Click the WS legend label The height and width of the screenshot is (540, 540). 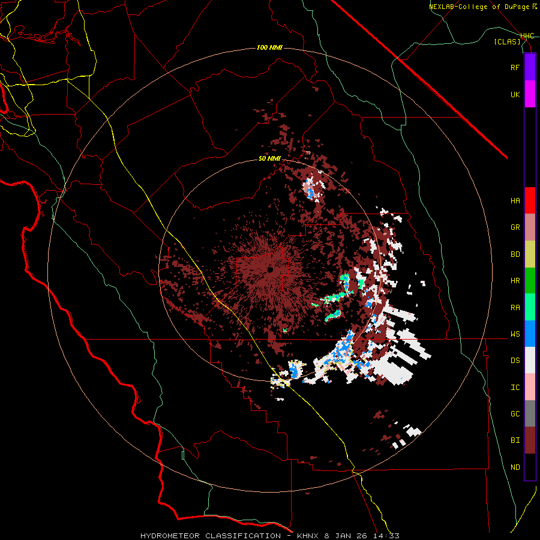tap(515, 334)
